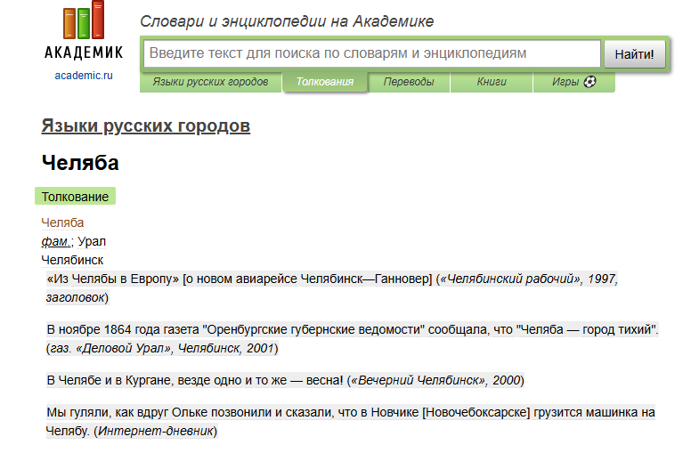
Task: Focus the dictionary search text field
Action: click(x=372, y=53)
